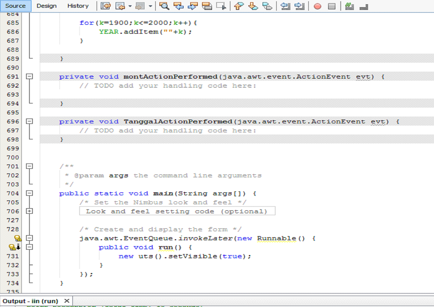434x307 pixels.
Task: Click the 'setVisible' call on line 731
Action: (193, 256)
